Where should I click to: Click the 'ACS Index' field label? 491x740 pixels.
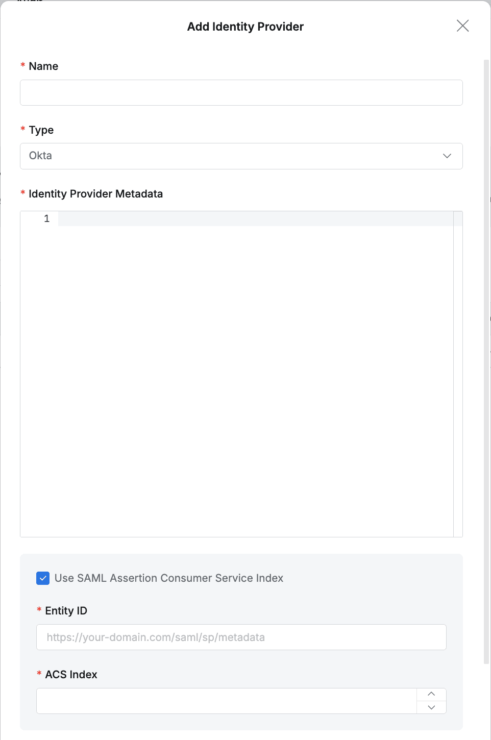[x=71, y=675]
